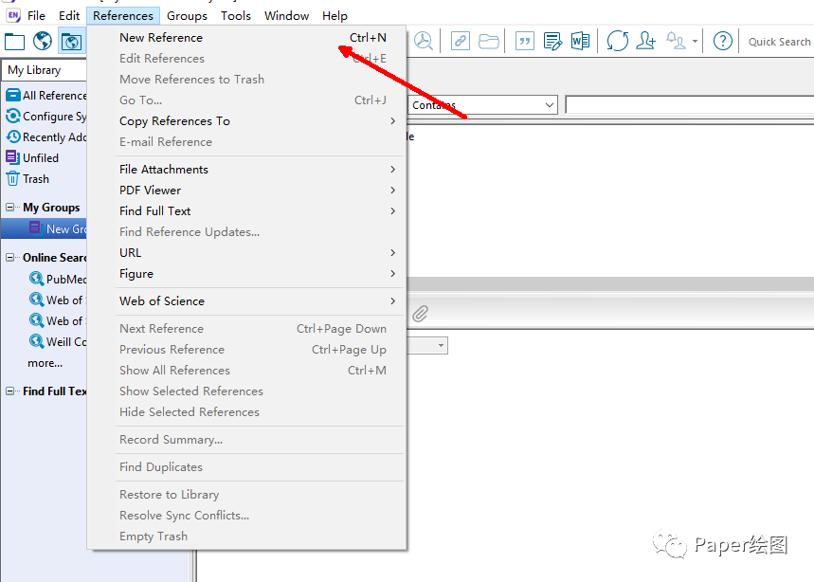Click the search term input field

[690, 105]
